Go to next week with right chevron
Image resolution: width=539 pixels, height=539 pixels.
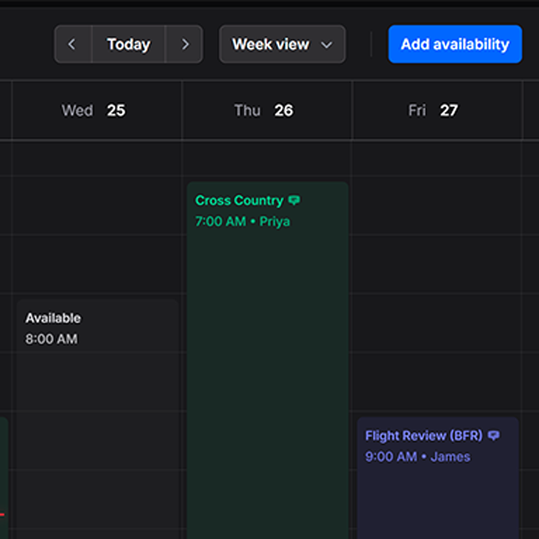click(x=185, y=44)
